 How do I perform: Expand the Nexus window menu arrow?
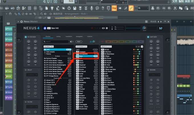point(18,21)
